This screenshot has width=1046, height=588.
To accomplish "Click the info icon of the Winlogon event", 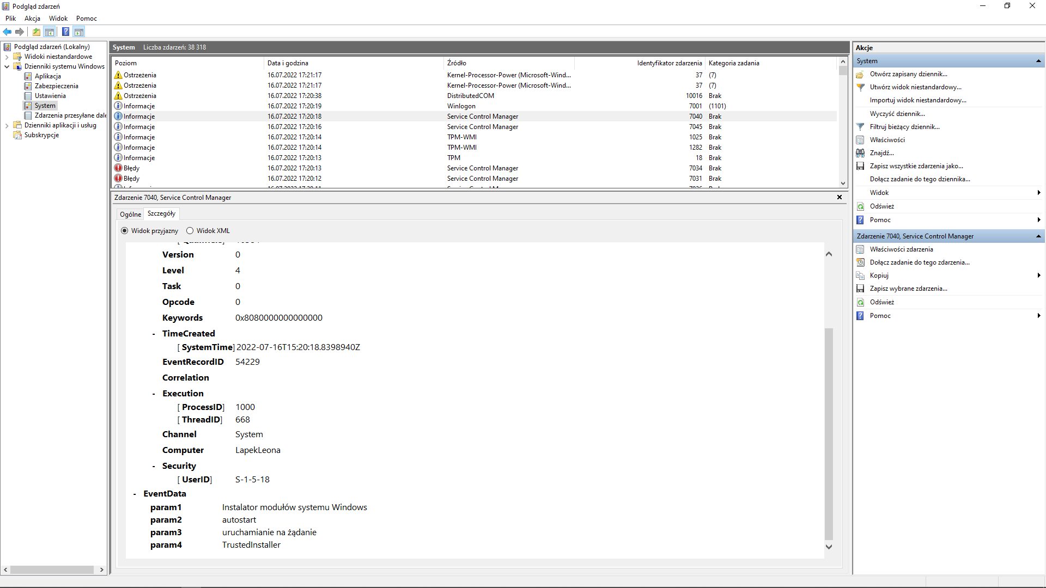I will click(x=118, y=106).
